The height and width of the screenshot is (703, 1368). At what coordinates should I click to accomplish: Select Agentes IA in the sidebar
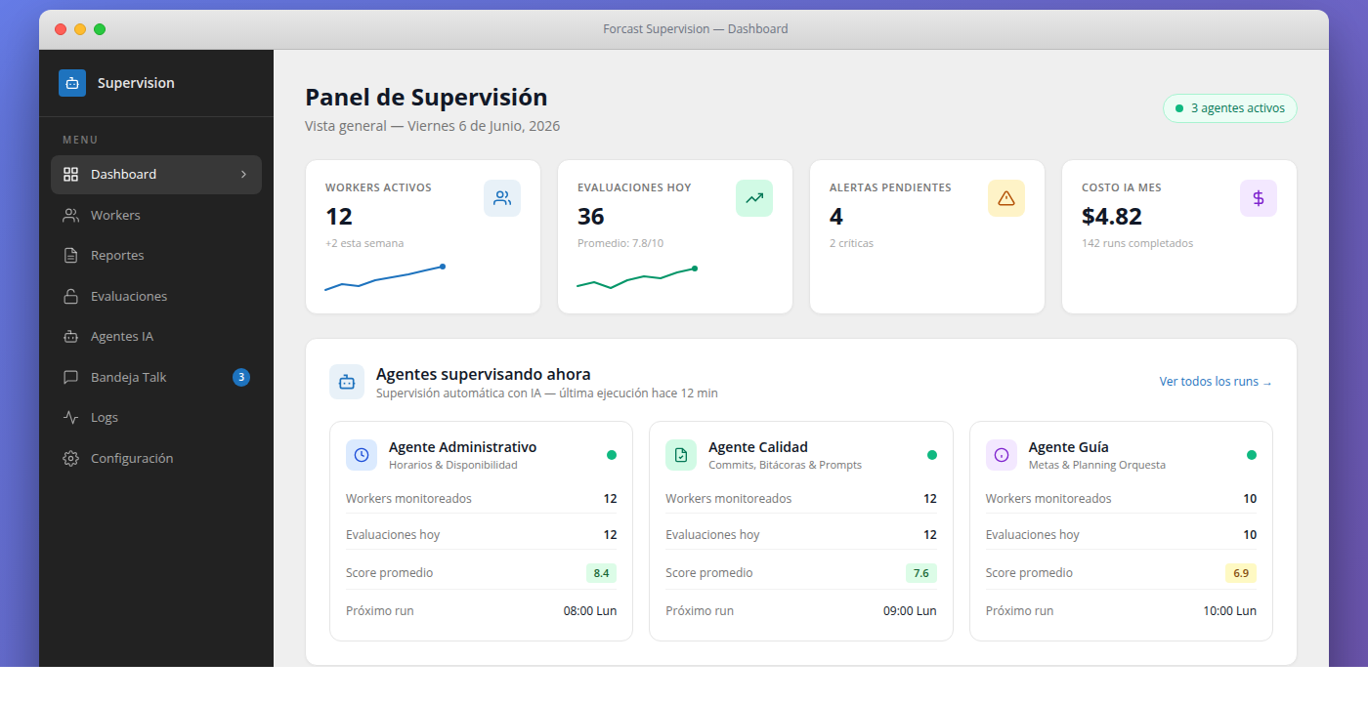(156, 337)
